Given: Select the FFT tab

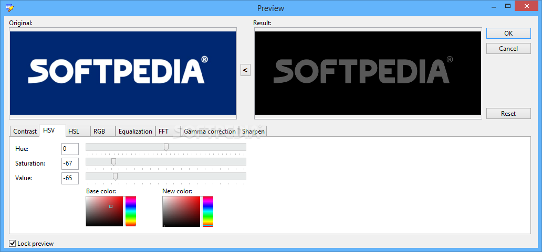Looking at the screenshot, I should pos(168,132).
